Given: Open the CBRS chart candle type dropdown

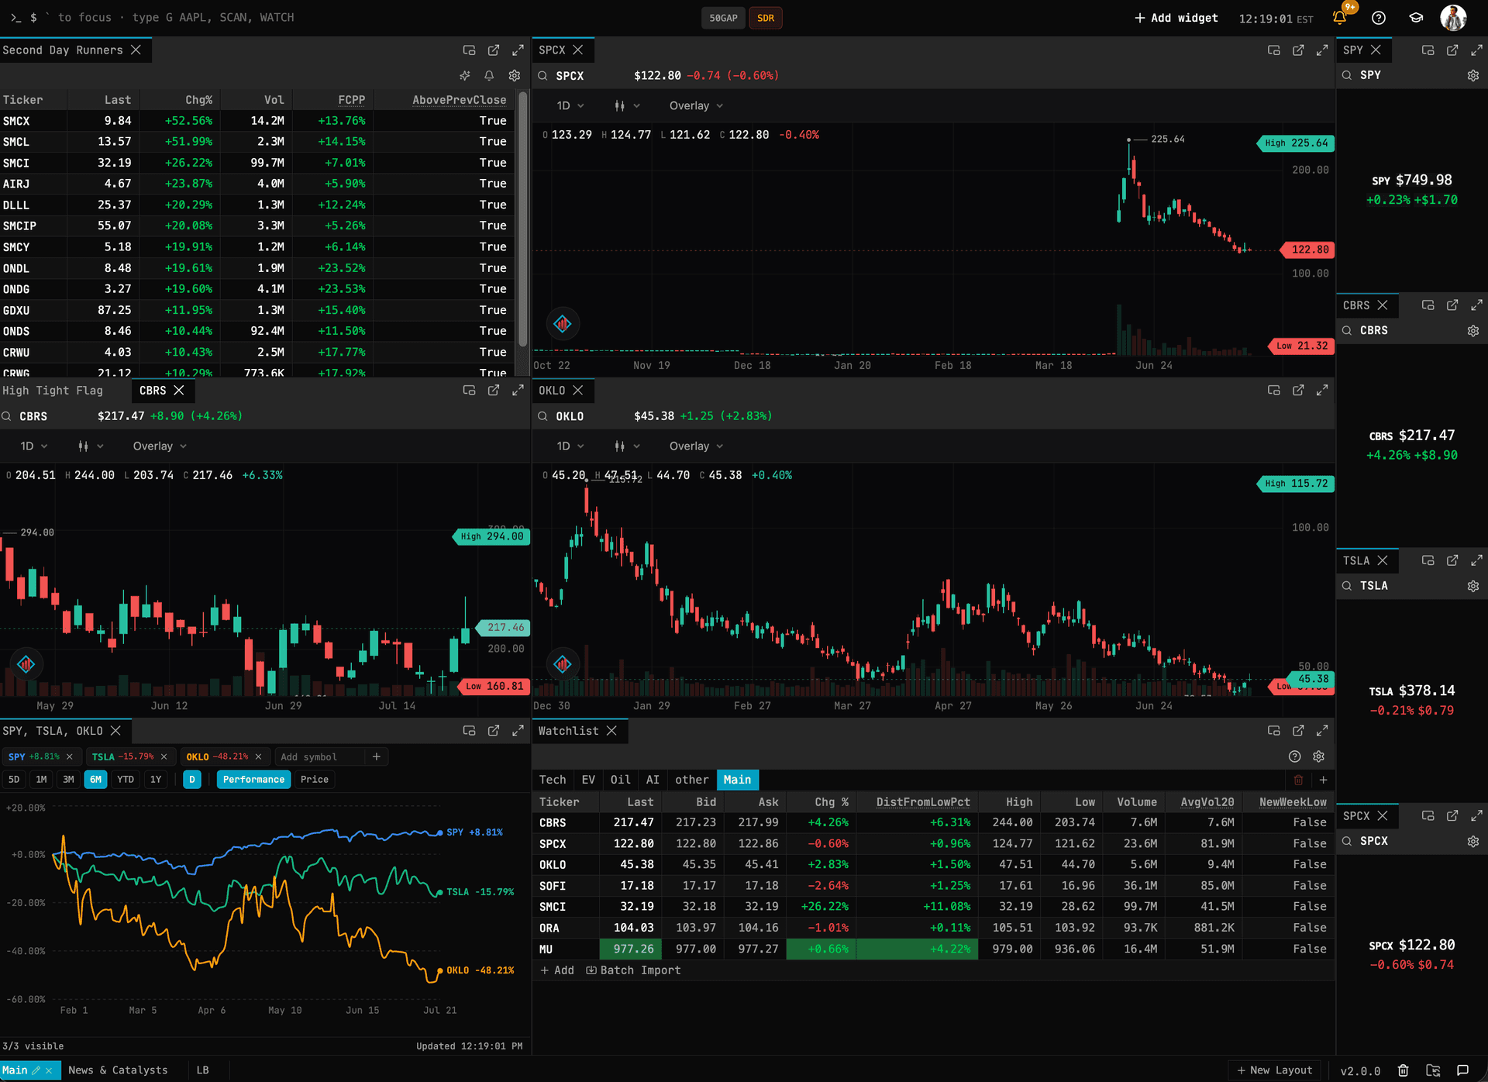Looking at the screenshot, I should click(x=91, y=446).
